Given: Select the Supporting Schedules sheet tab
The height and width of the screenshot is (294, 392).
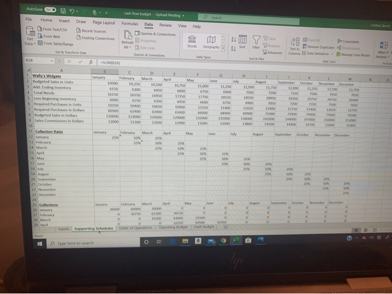Looking at the screenshot, I should pos(94,228).
